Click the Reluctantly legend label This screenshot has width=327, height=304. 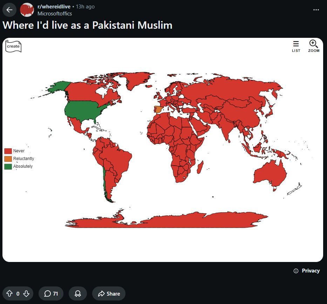(x=23, y=159)
